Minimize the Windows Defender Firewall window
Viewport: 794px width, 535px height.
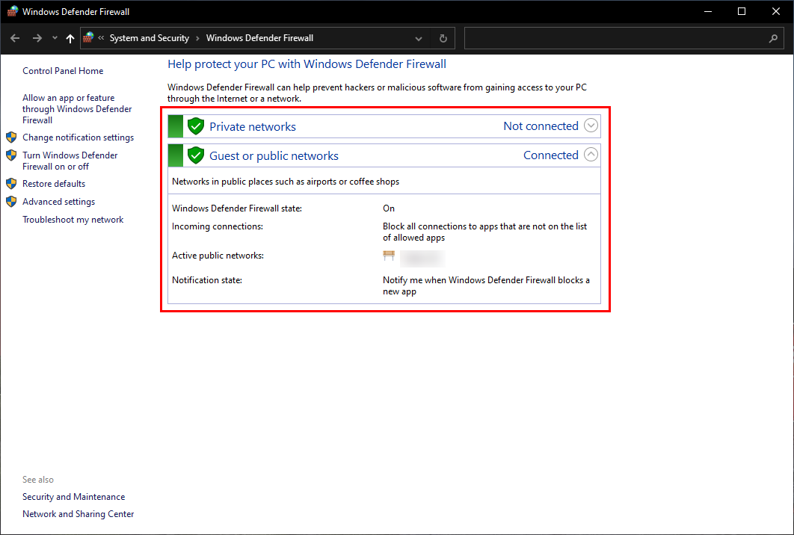pyautogui.click(x=708, y=11)
